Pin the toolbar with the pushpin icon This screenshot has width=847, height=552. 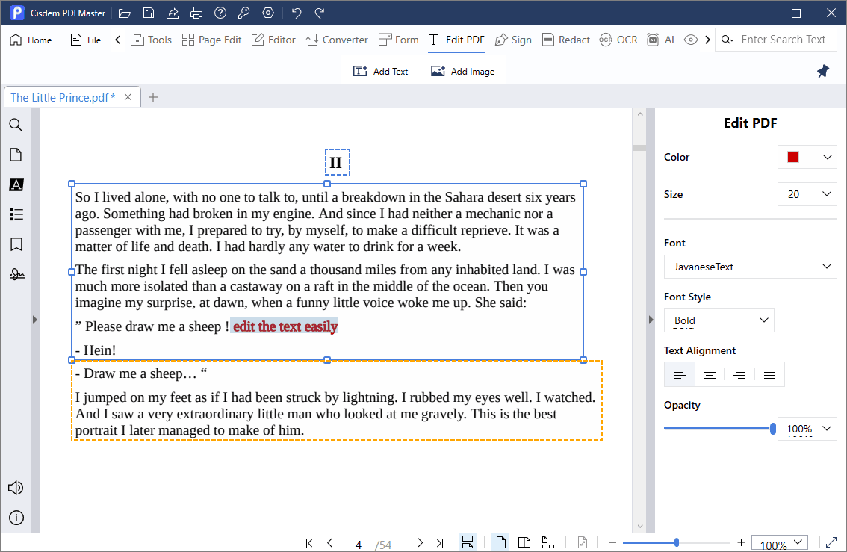[822, 71]
